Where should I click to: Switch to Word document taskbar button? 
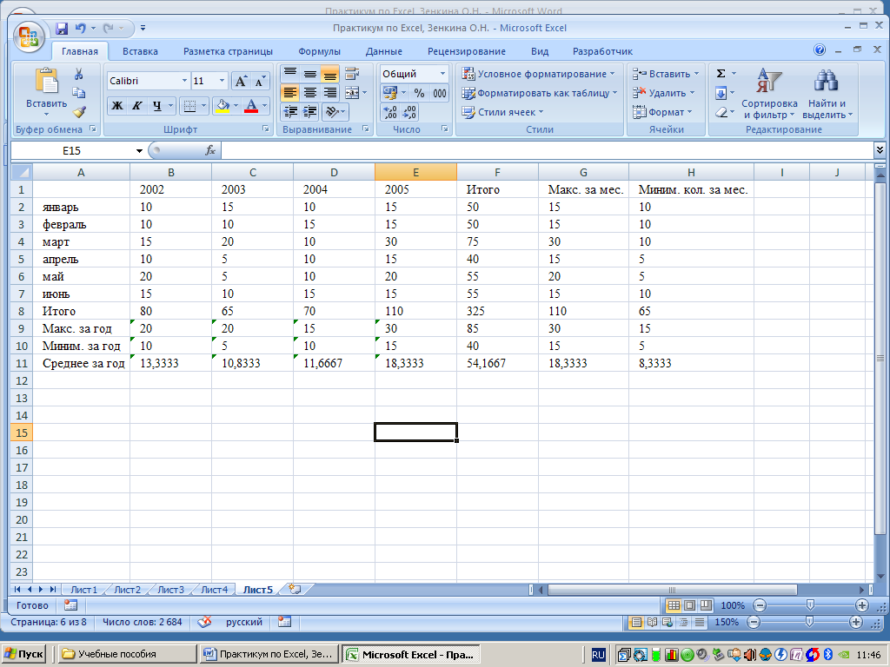pos(269,654)
